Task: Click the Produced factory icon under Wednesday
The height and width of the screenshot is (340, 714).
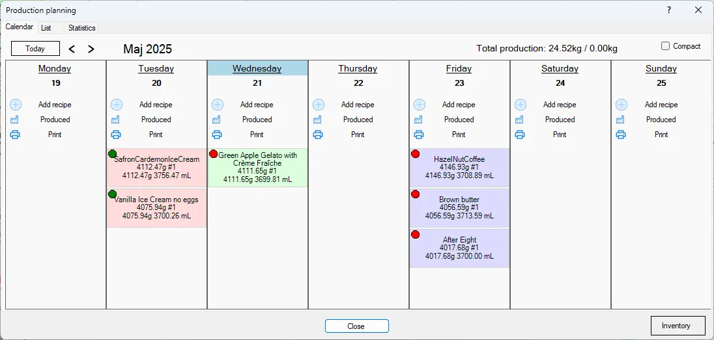Action: point(217,120)
